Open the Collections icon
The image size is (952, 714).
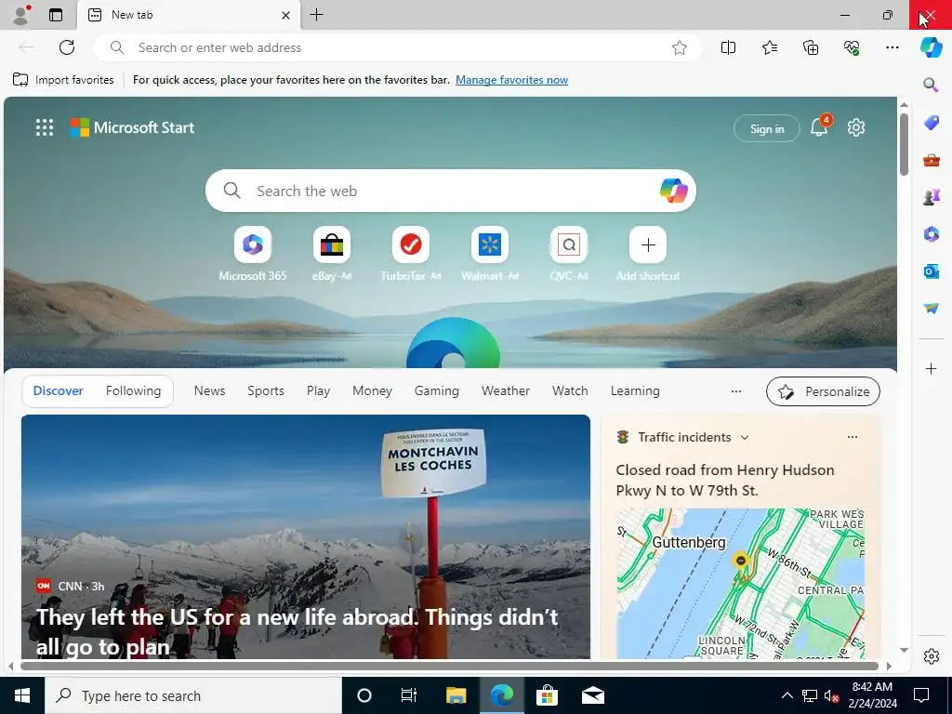click(x=811, y=47)
